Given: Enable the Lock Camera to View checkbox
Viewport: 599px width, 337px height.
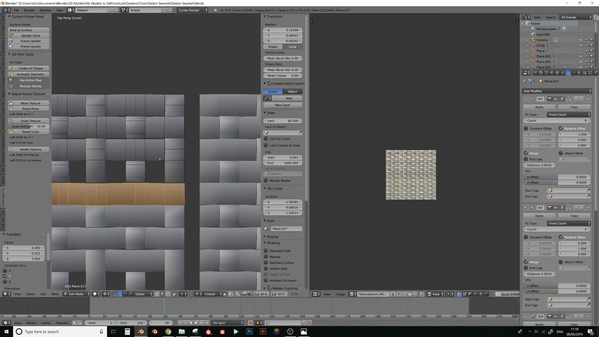Looking at the screenshot, I should (266, 145).
